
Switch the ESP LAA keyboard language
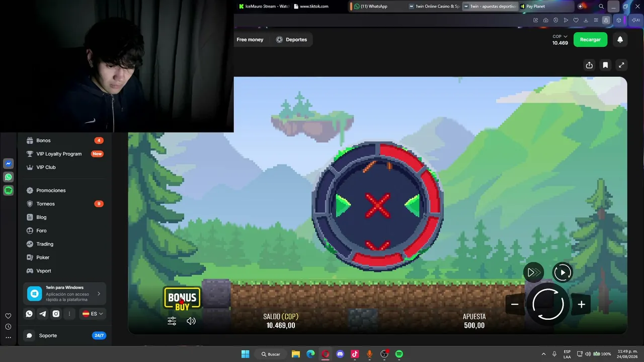(567, 354)
